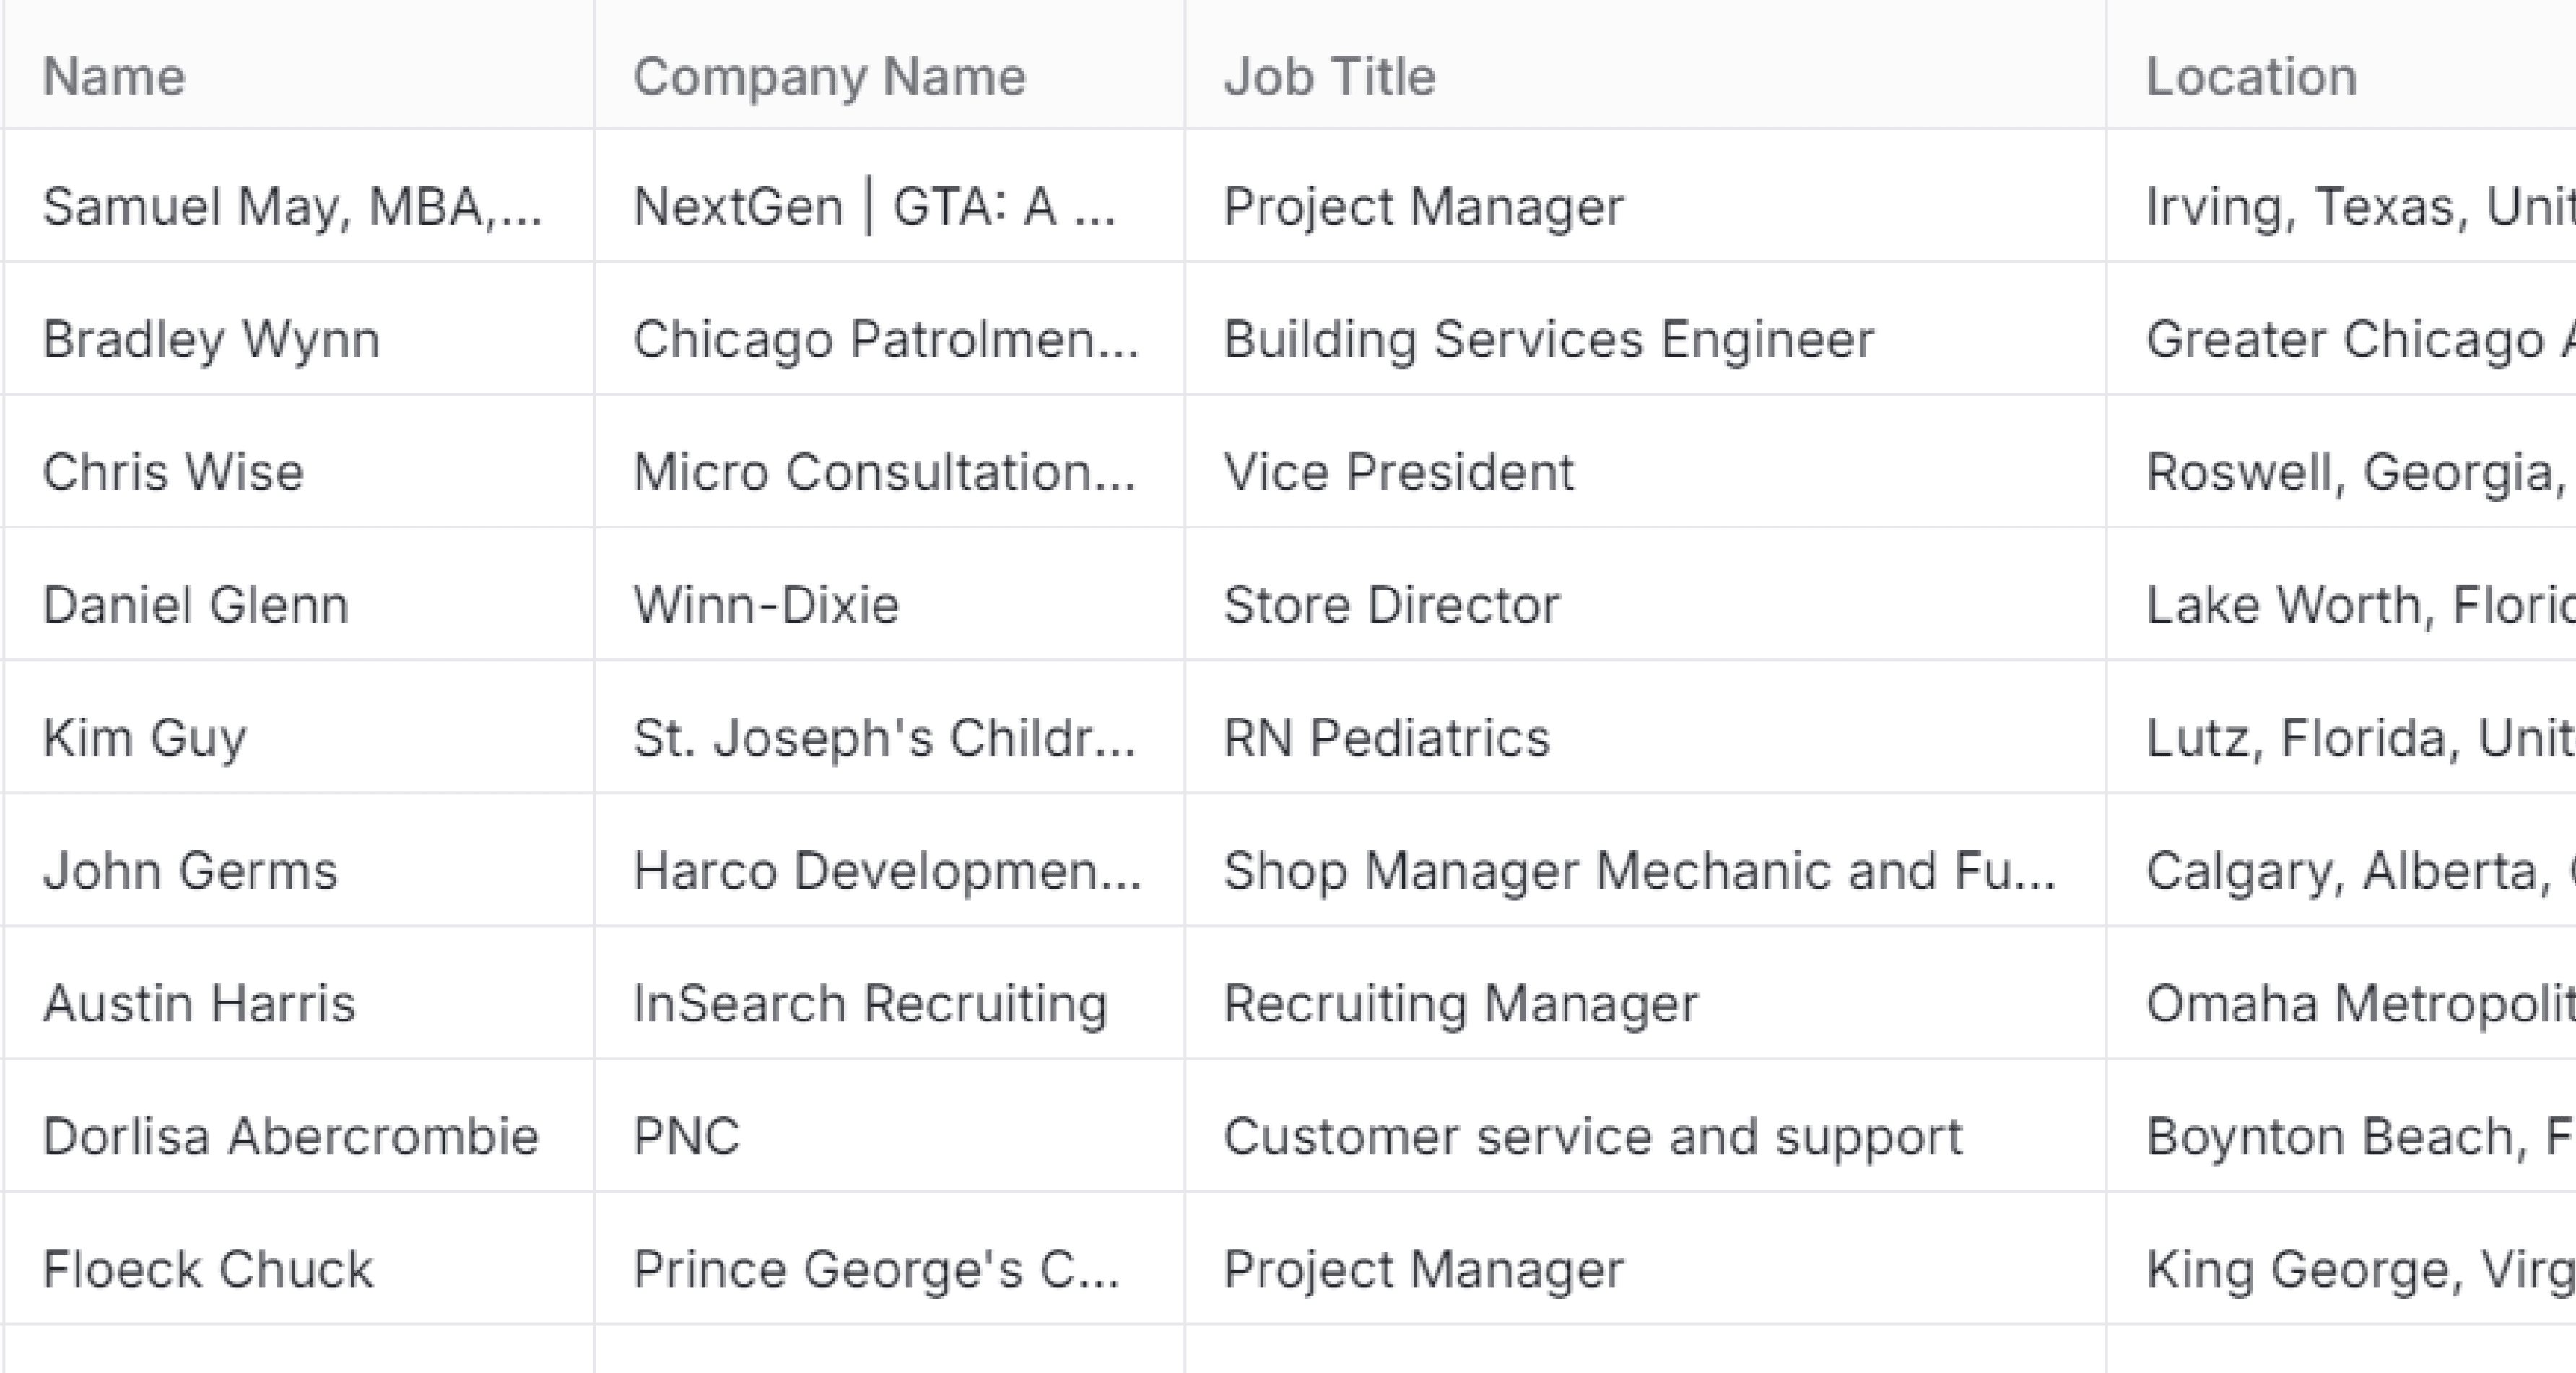Screen dimensions: 2576x1373
Task: Click the Name column header
Action: tap(114, 77)
